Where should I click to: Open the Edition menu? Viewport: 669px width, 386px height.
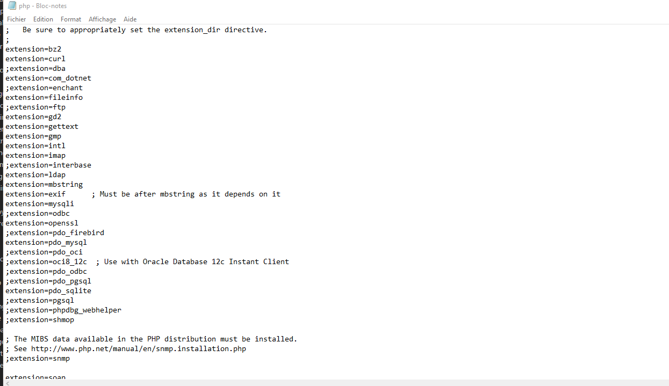click(x=43, y=19)
